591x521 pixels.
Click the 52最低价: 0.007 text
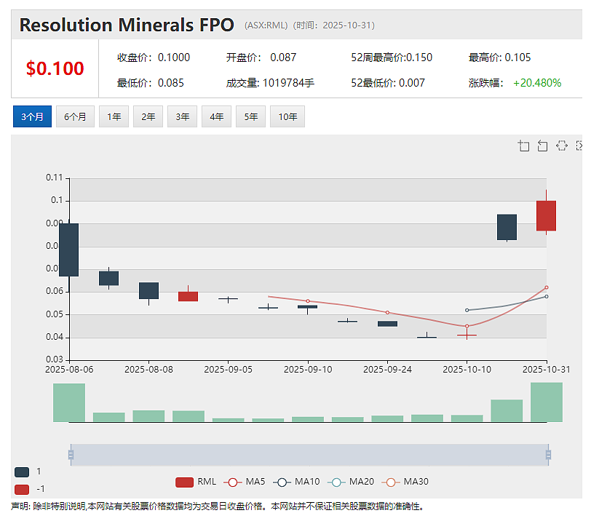pos(388,83)
